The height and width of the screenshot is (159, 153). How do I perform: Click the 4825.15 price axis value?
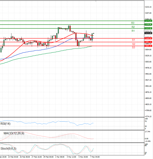tap(148, 104)
